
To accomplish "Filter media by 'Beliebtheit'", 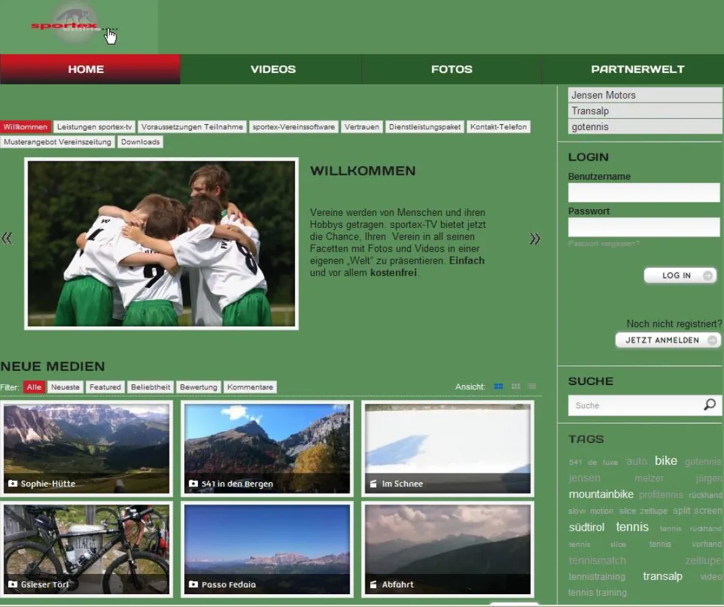I will [150, 387].
